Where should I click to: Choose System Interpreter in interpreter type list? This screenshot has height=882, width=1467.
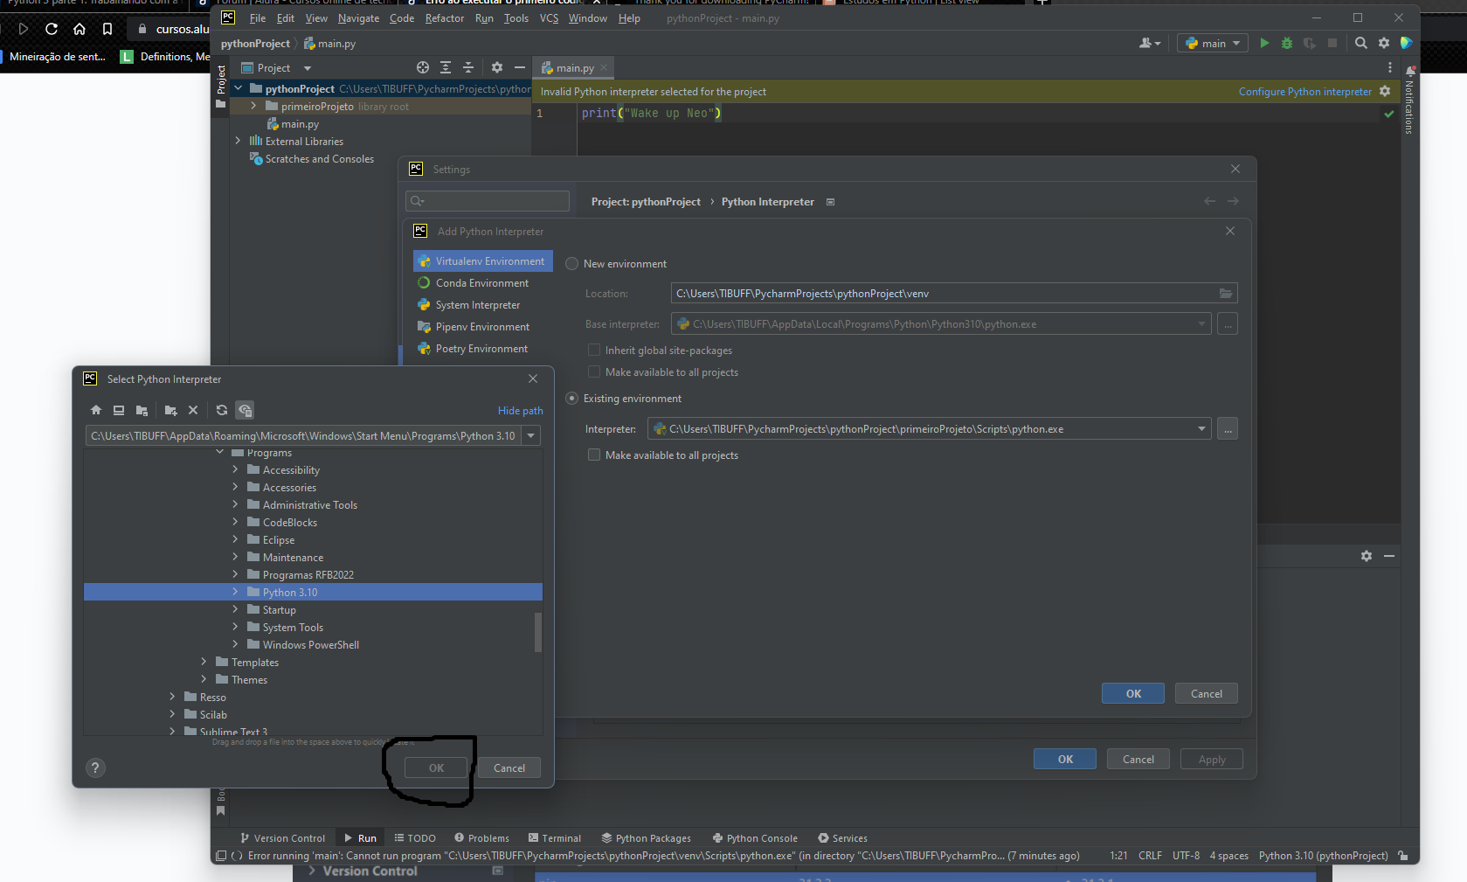pyautogui.click(x=478, y=305)
